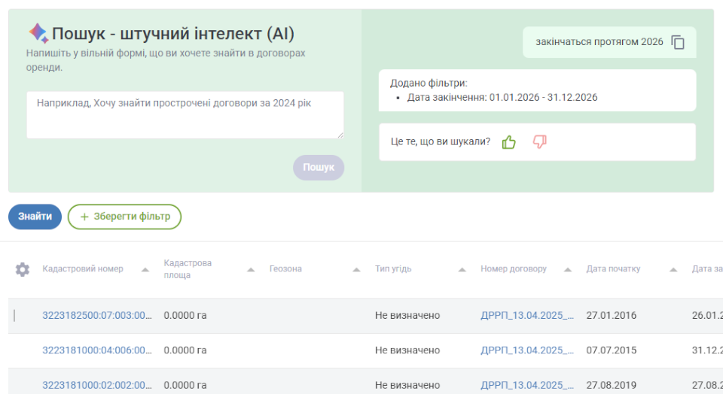
Task: Open contract link in row dated 07.07.2015
Action: coord(527,350)
